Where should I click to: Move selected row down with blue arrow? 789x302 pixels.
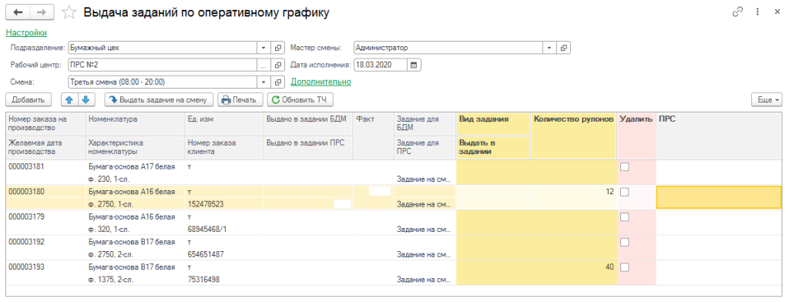[x=86, y=99]
